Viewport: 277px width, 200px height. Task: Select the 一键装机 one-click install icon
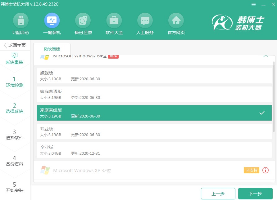pyautogui.click(x=52, y=20)
